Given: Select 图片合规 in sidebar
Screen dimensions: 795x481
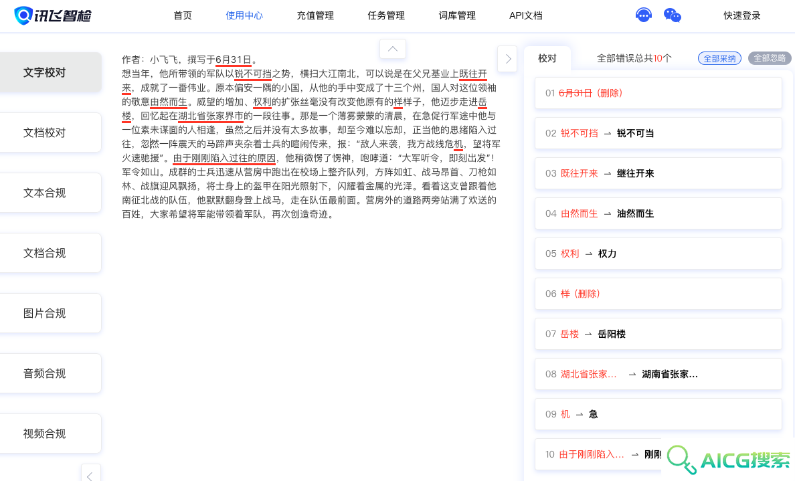Looking at the screenshot, I should [50, 313].
